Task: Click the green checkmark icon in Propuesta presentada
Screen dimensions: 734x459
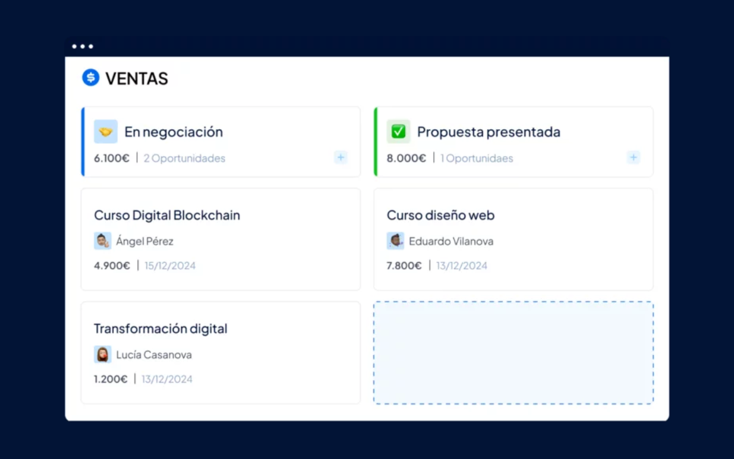Action: coord(398,132)
